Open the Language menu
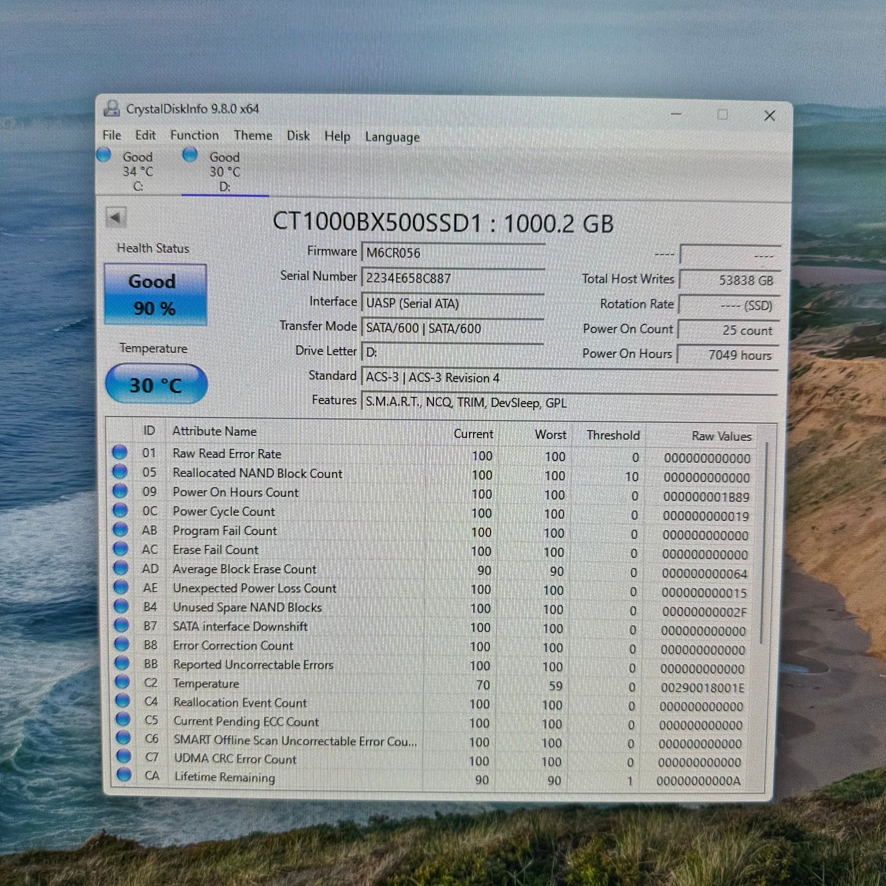 pos(392,137)
